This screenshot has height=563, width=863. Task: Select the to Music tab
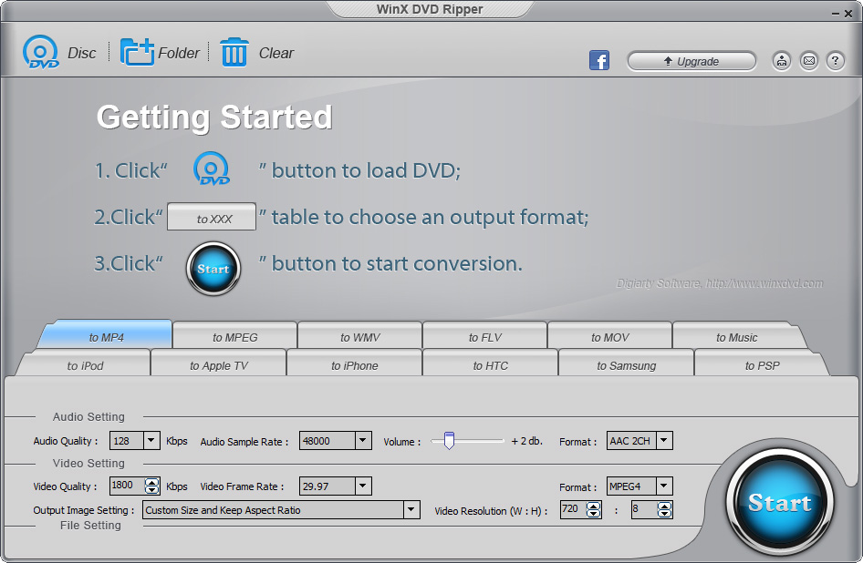point(736,337)
